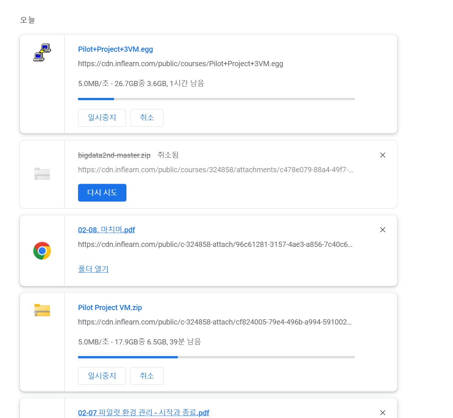Click the Pilot+Project+3VM.egg download progress bar
This screenshot has height=418, width=453.
pos(216,99)
